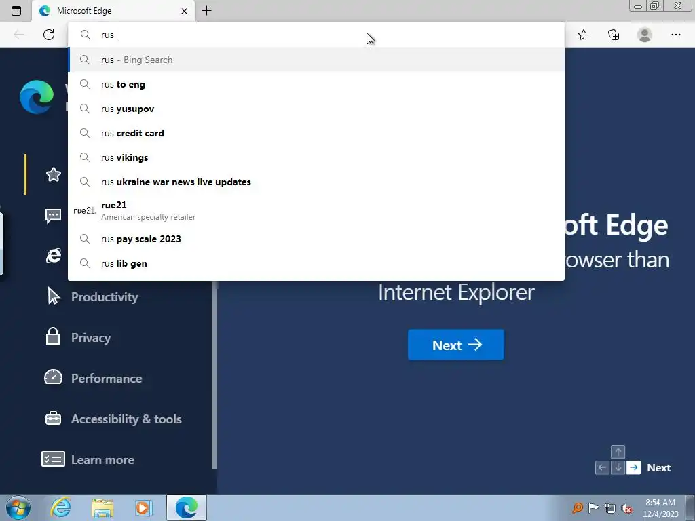
Task: Open the Favorites star icon in toolbar
Action: tap(583, 35)
